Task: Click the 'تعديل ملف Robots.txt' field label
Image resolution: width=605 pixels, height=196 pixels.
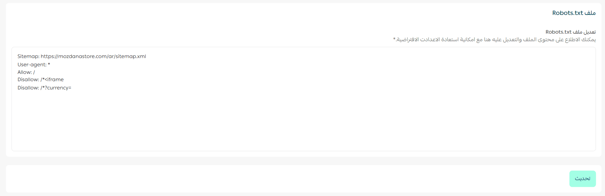Action: pyautogui.click(x=570, y=32)
